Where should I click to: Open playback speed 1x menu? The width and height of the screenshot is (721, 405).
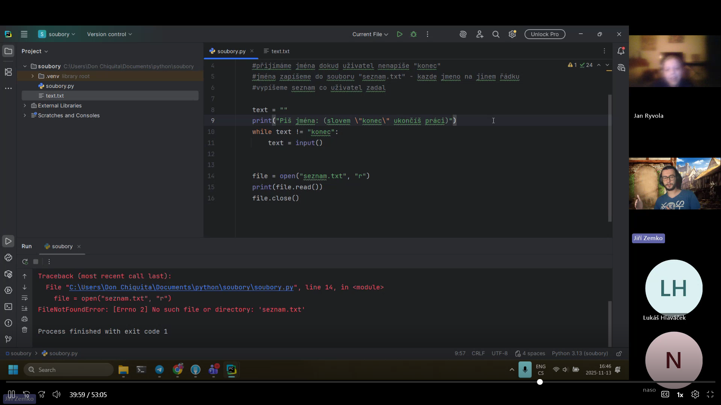click(680, 394)
